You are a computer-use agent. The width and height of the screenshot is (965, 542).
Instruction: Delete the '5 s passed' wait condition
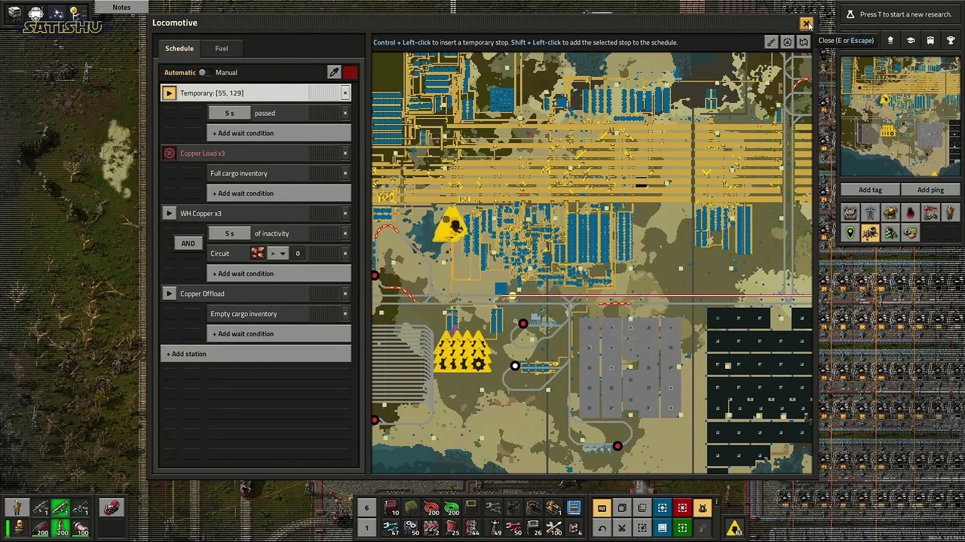tap(345, 113)
